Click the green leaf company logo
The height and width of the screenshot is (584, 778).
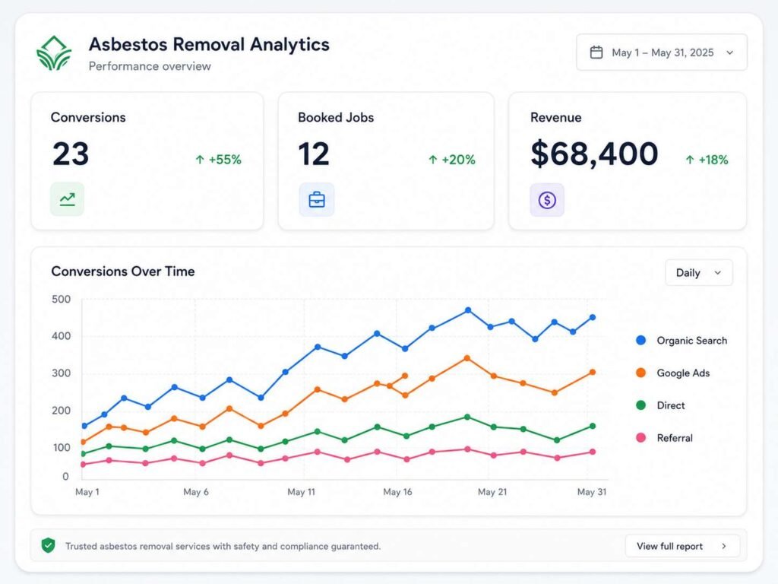point(54,52)
